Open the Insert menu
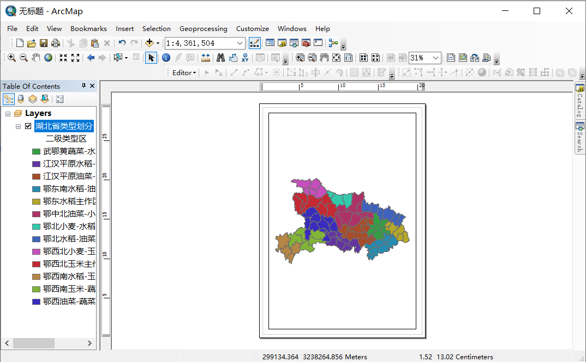The height and width of the screenshot is (362, 586). [x=124, y=29]
